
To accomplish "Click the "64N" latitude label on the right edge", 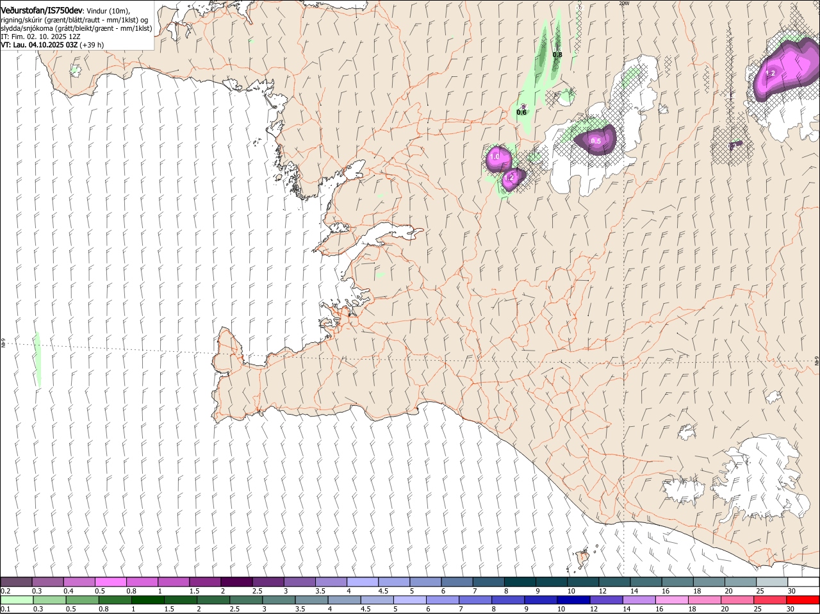I will click(816, 362).
